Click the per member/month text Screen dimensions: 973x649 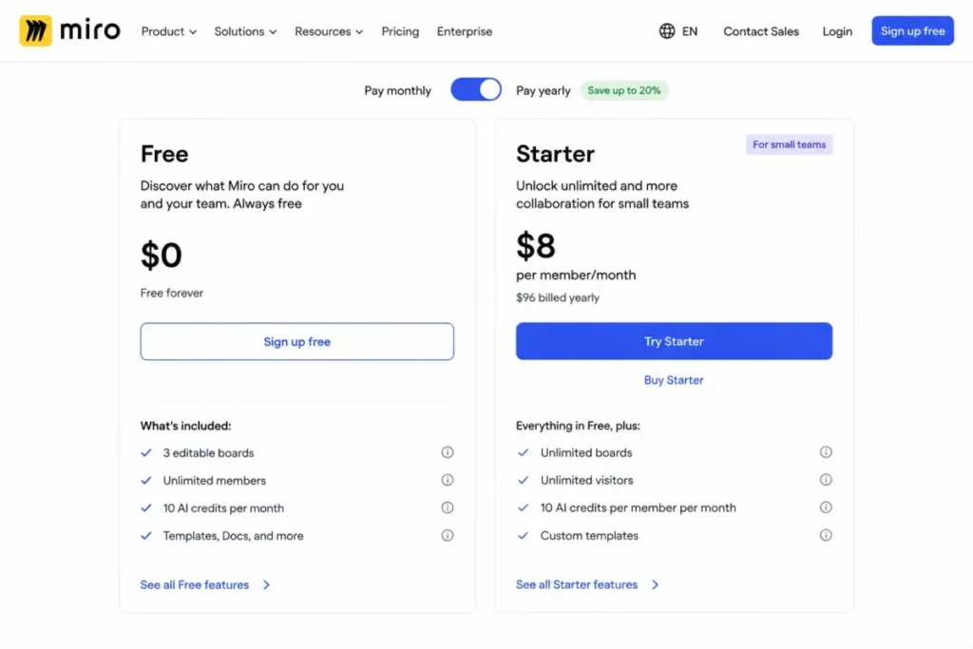(576, 275)
